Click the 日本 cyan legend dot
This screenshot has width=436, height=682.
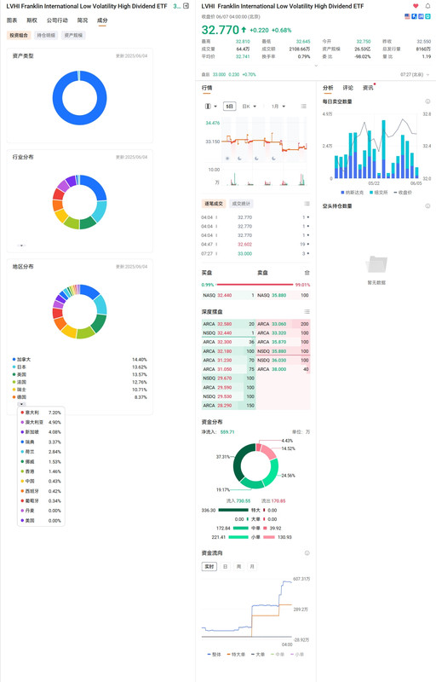[14, 367]
